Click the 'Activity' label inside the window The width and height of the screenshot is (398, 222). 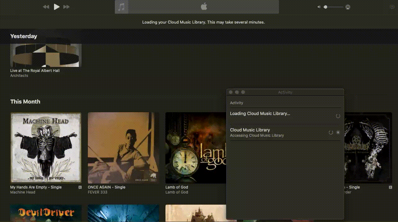[x=237, y=103]
